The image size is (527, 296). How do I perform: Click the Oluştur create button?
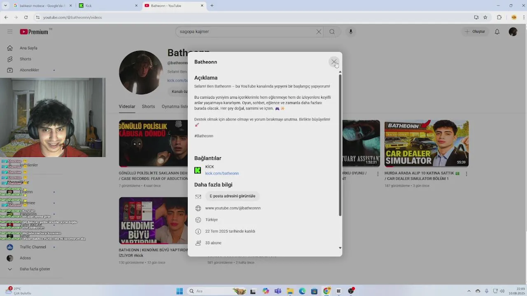click(x=475, y=32)
